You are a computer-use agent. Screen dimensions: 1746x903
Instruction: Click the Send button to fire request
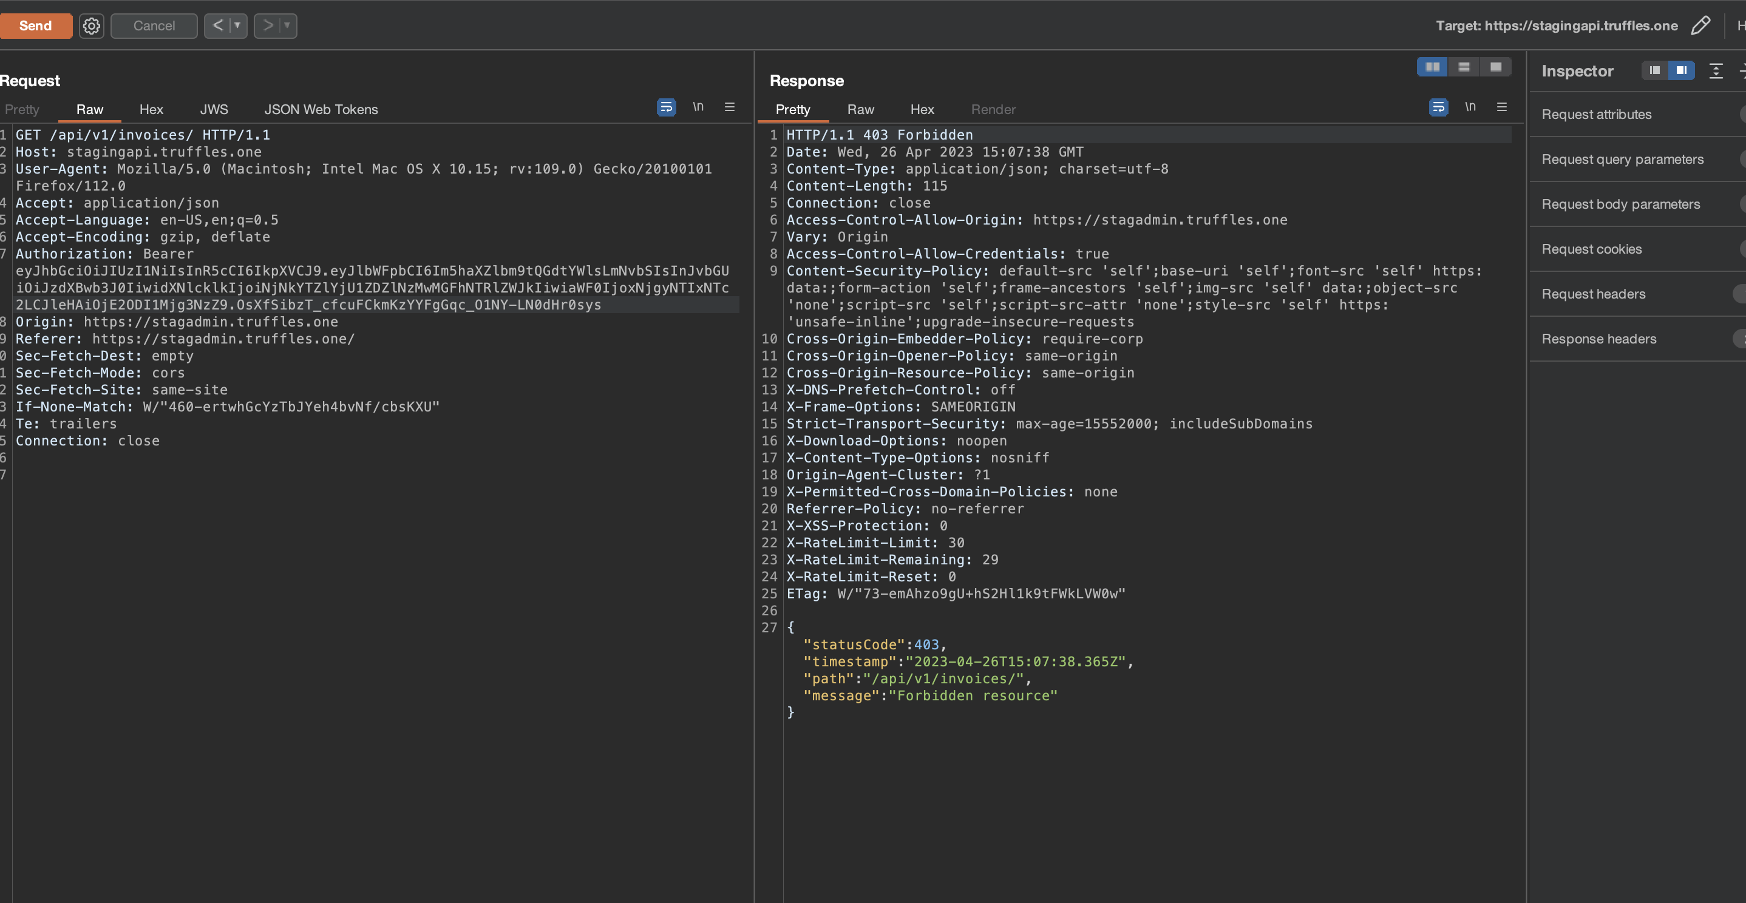pos(36,25)
